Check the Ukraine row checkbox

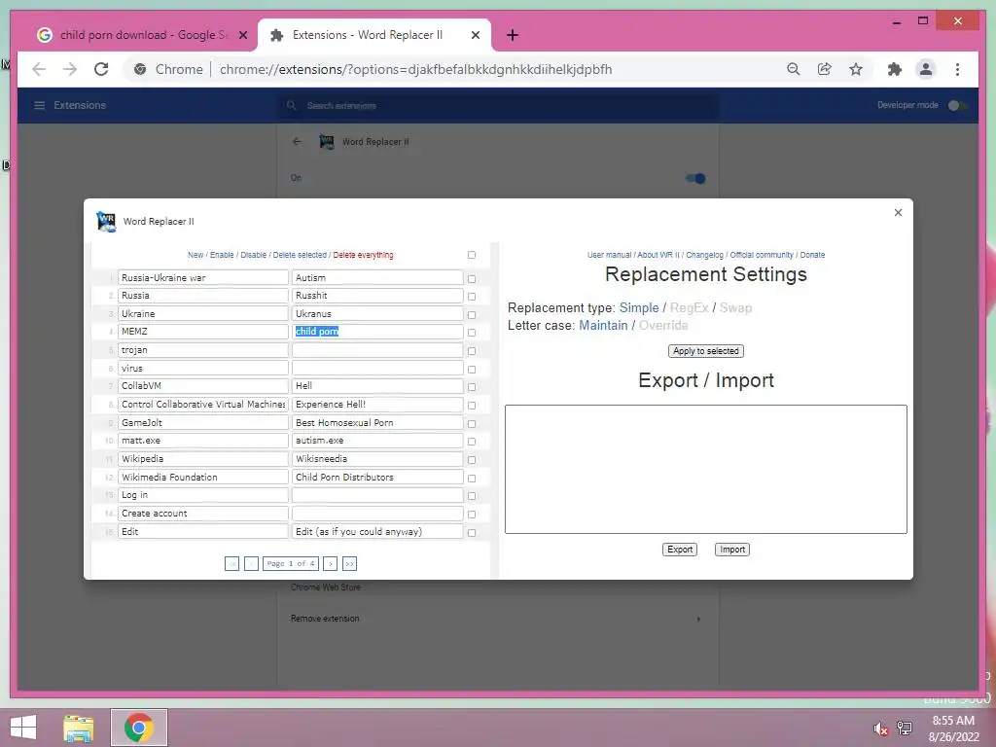click(472, 315)
